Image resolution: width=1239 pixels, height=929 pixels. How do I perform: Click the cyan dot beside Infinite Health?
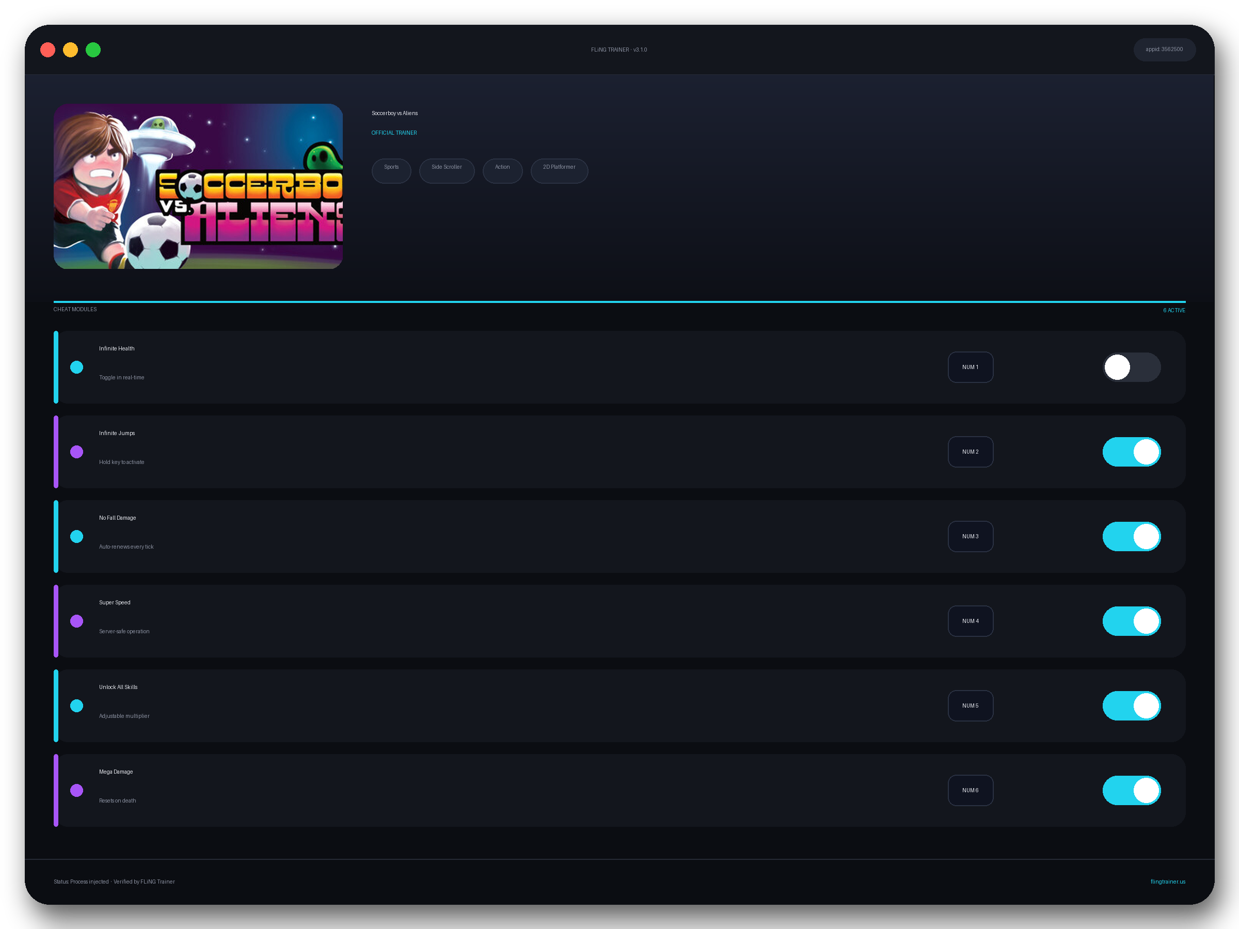pos(77,367)
